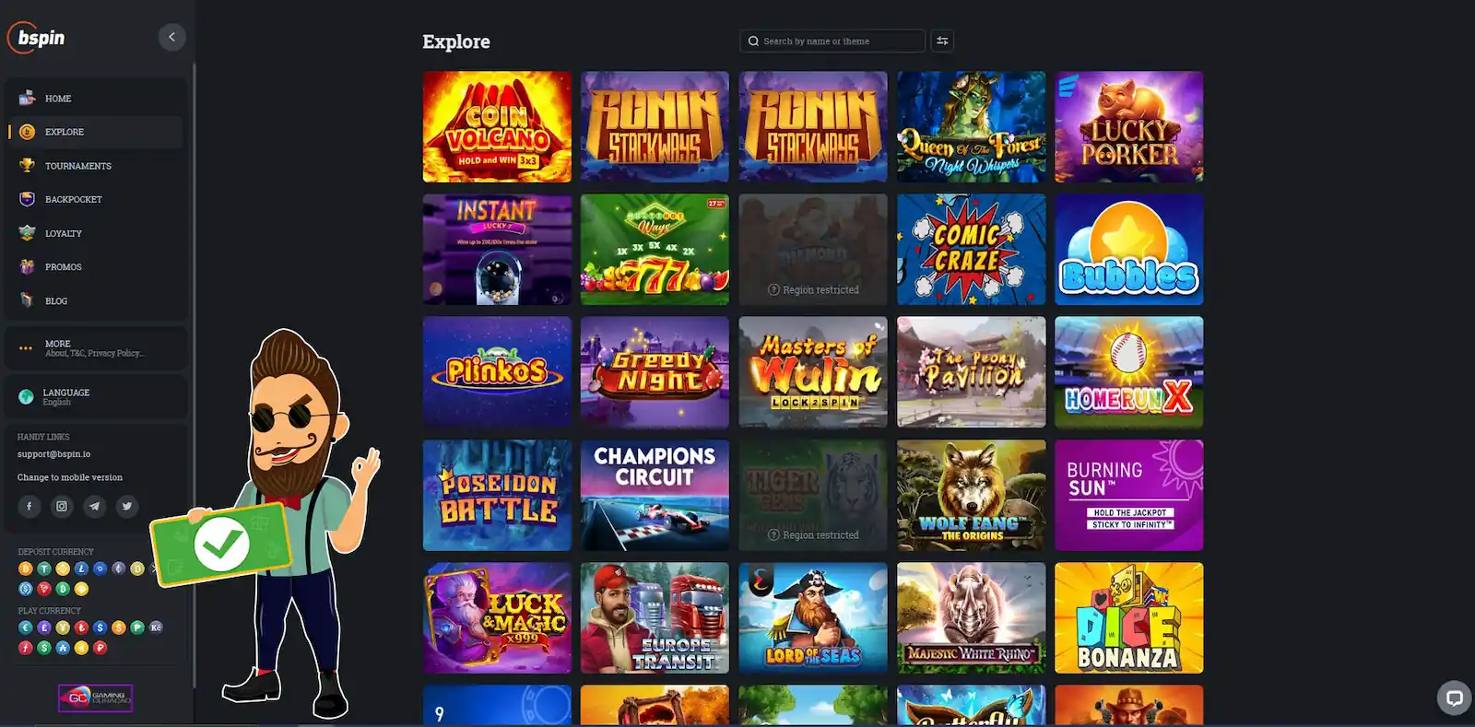The image size is (1475, 727).
Task: Select the Euro play currency coin
Action: coord(26,627)
